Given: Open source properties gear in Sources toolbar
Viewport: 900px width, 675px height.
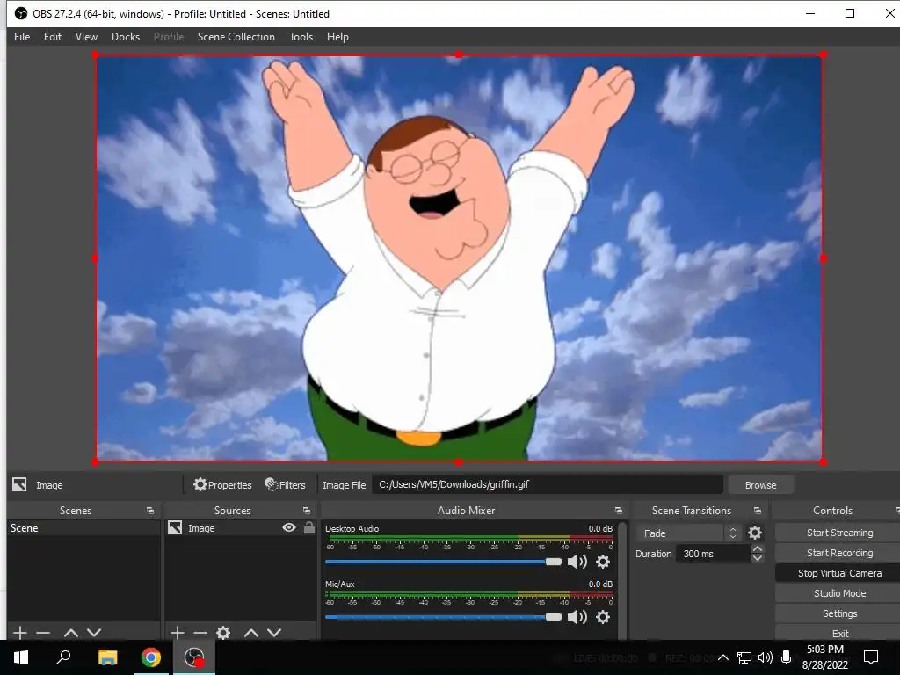Looking at the screenshot, I should (223, 633).
